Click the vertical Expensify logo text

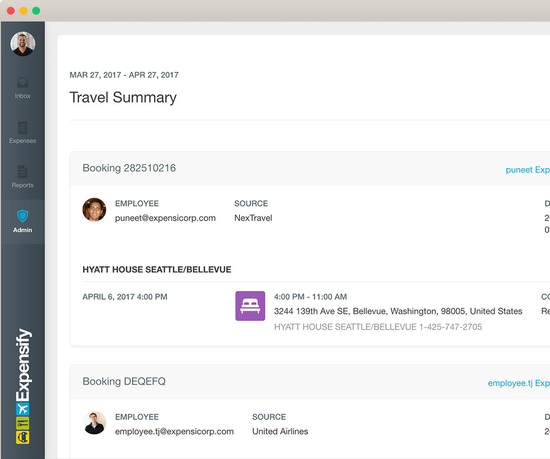tap(23, 364)
